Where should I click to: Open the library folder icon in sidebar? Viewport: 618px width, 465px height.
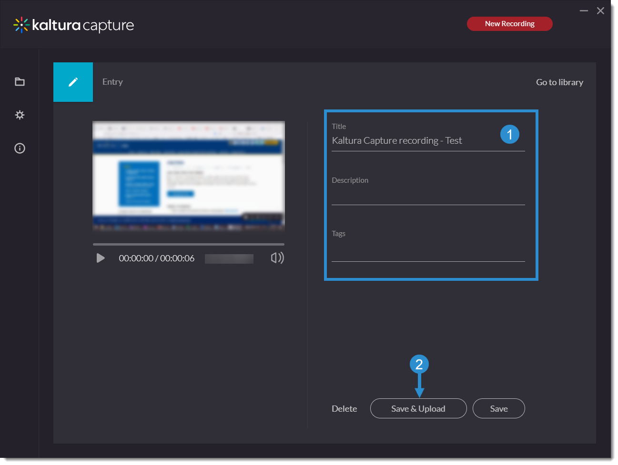pos(20,82)
